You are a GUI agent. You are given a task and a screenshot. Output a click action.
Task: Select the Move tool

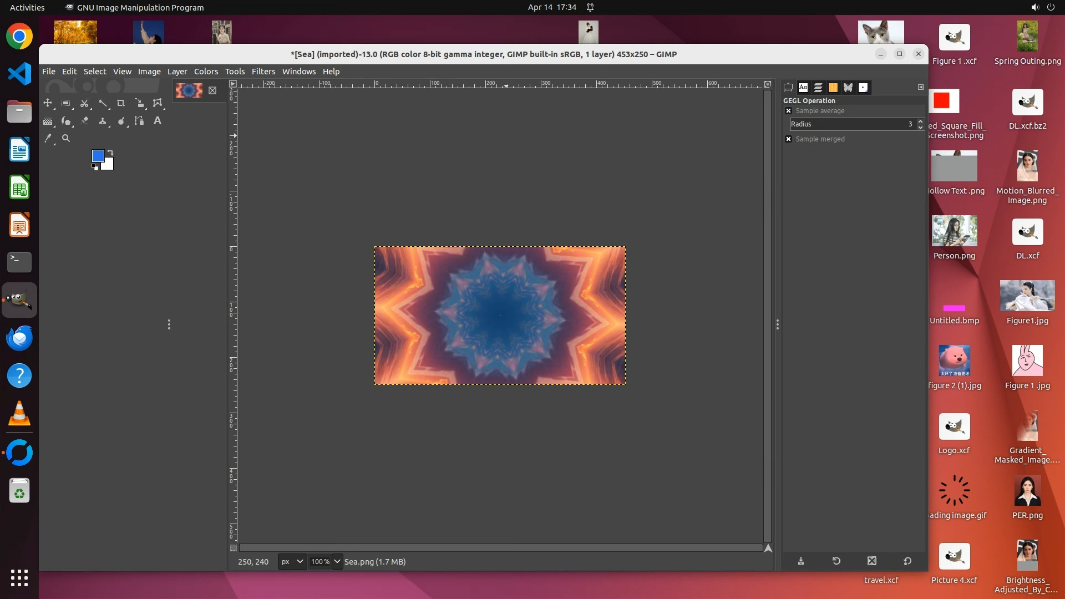coord(48,103)
